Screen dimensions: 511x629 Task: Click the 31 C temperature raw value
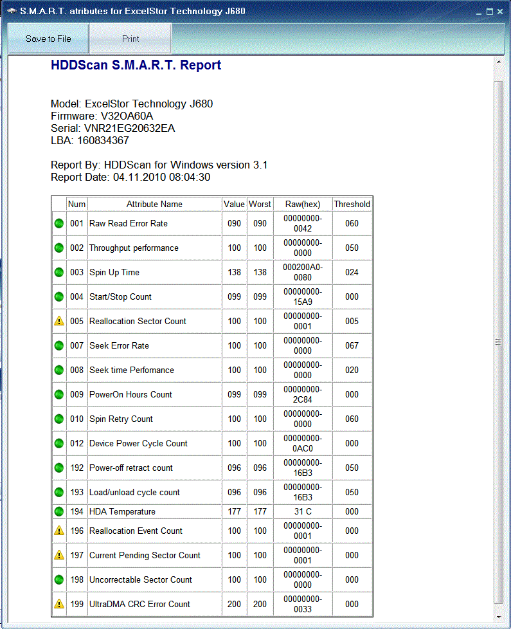(x=303, y=512)
